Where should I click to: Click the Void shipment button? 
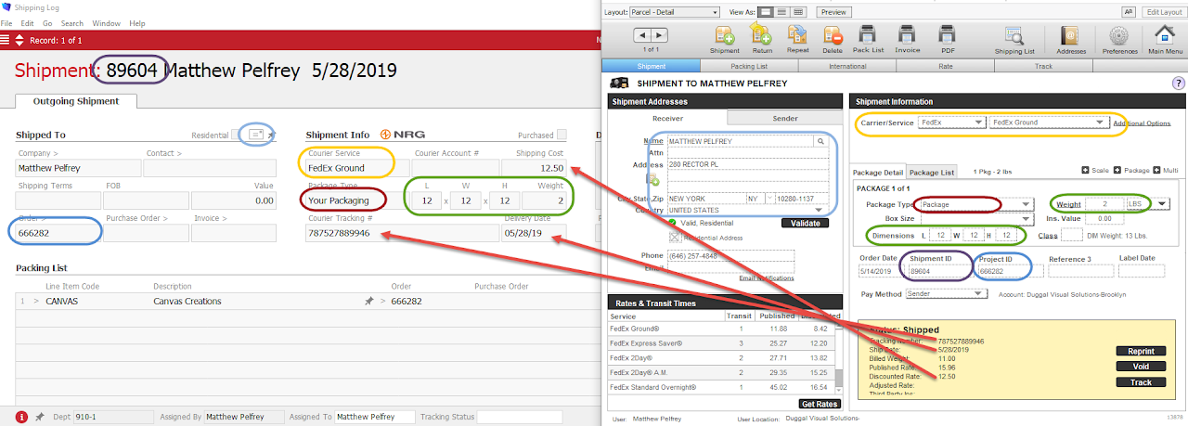coord(1141,367)
